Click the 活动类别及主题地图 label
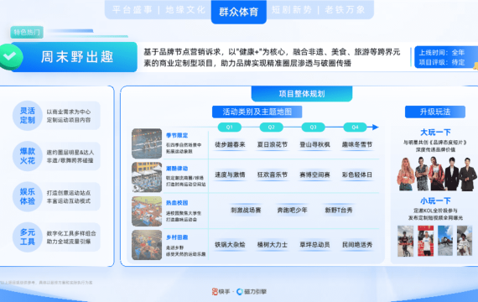 [x=257, y=112]
